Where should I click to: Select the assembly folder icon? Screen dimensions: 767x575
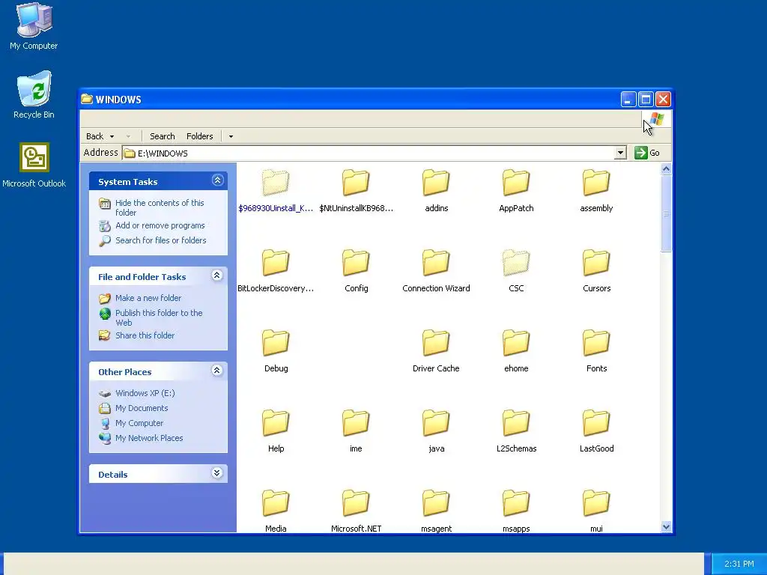point(596,183)
